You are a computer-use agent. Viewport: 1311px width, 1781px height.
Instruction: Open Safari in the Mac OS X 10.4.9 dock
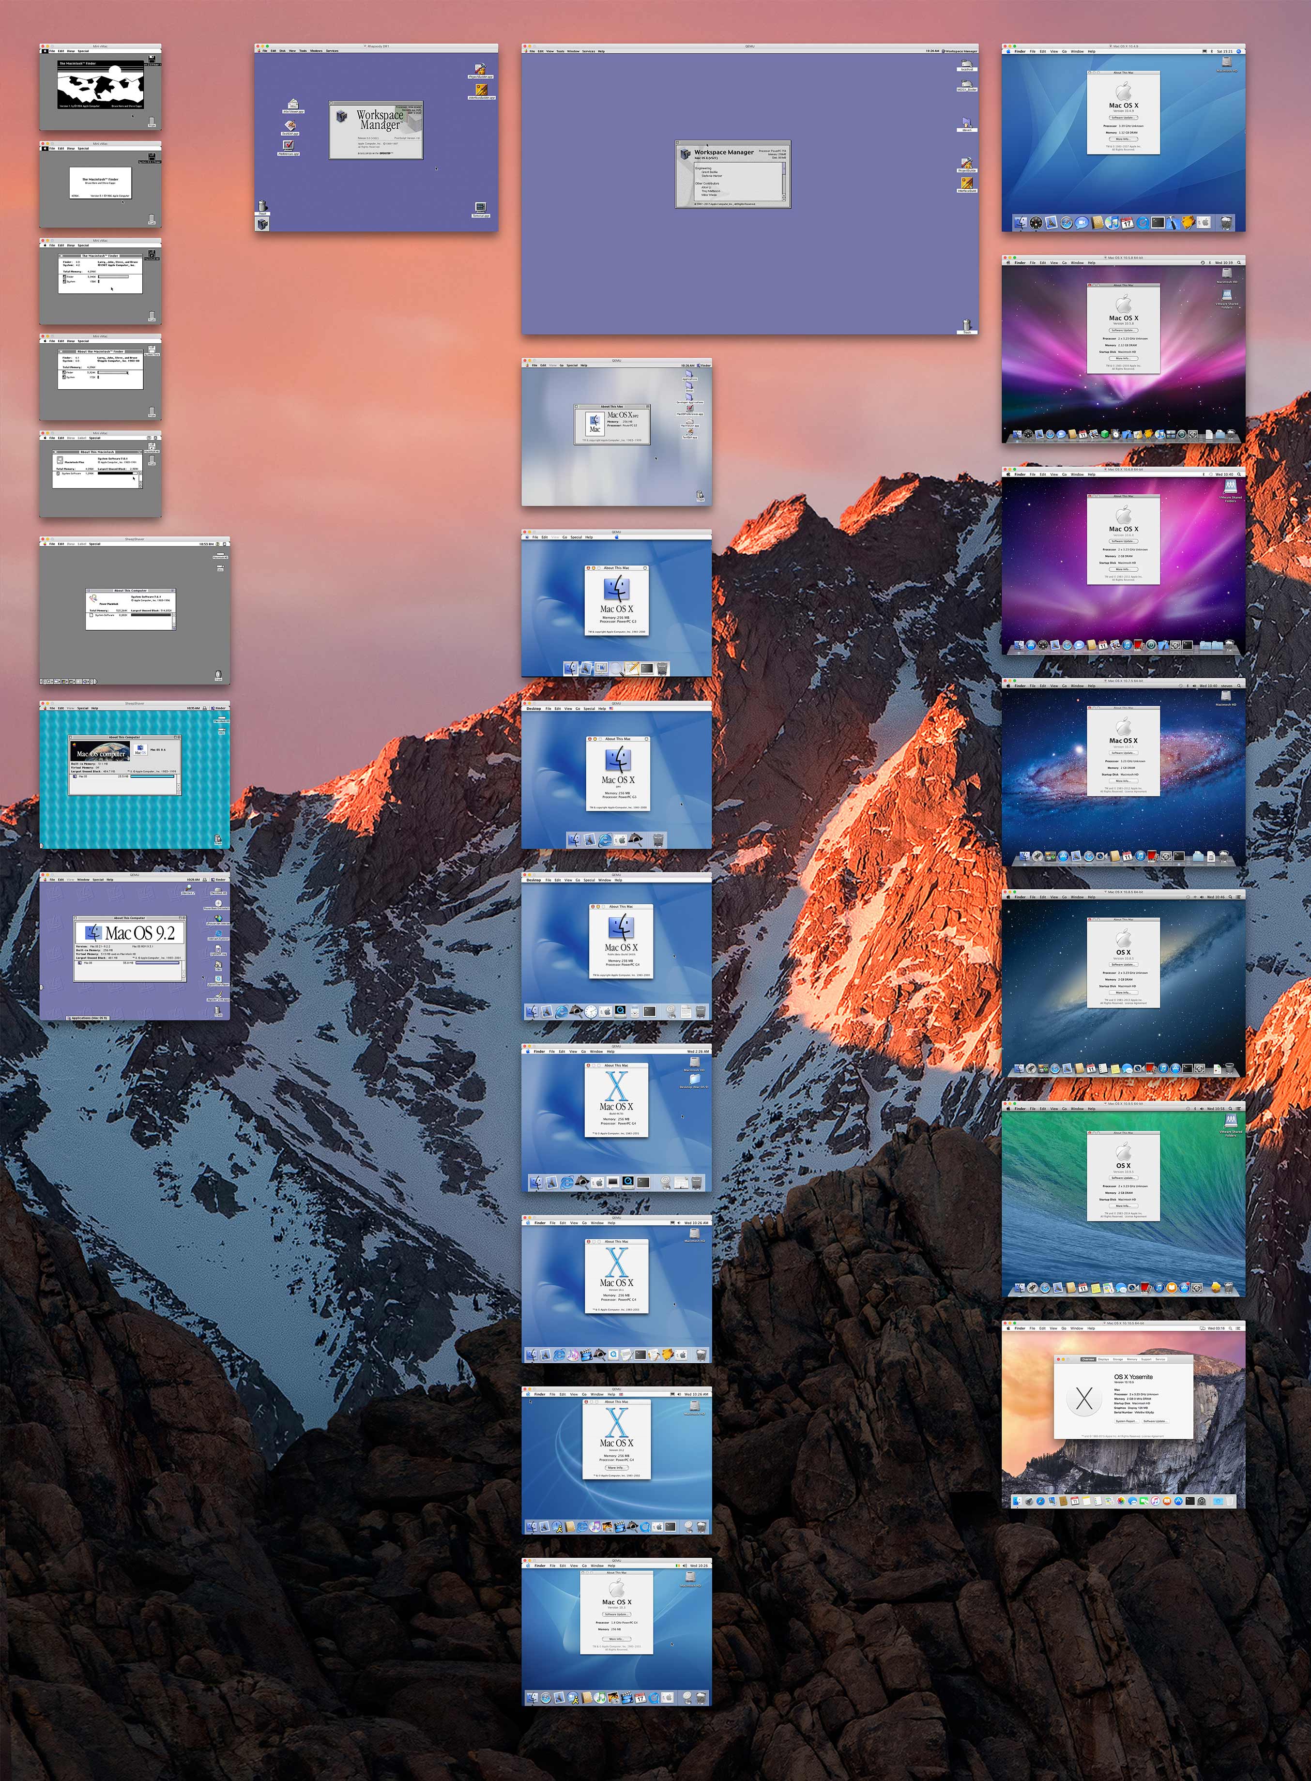1067,223
